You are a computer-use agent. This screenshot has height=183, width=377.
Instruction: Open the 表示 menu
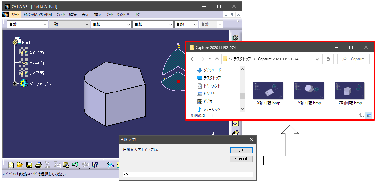click(86, 15)
